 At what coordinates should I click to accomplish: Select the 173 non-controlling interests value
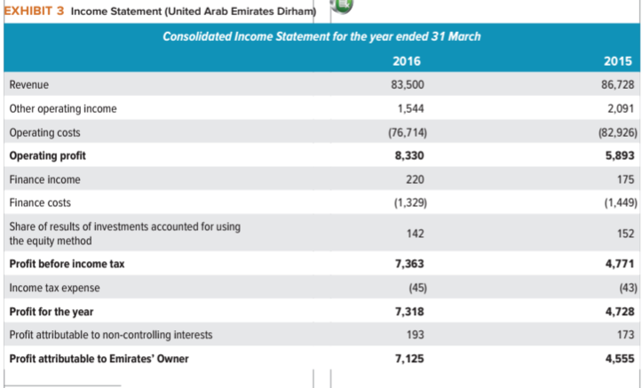(x=626, y=335)
